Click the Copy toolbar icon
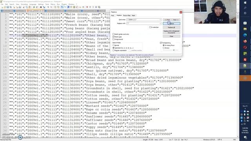 tap(27, 7)
